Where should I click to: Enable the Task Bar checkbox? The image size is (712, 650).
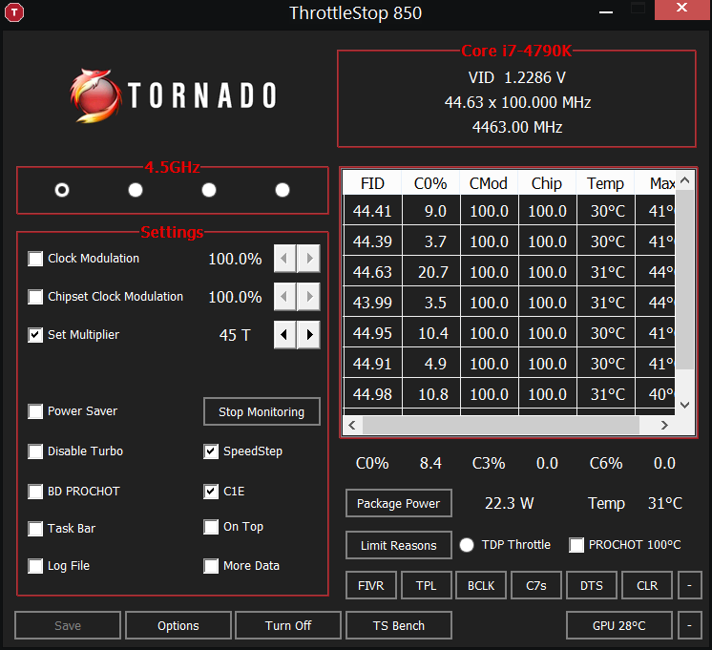[35, 529]
